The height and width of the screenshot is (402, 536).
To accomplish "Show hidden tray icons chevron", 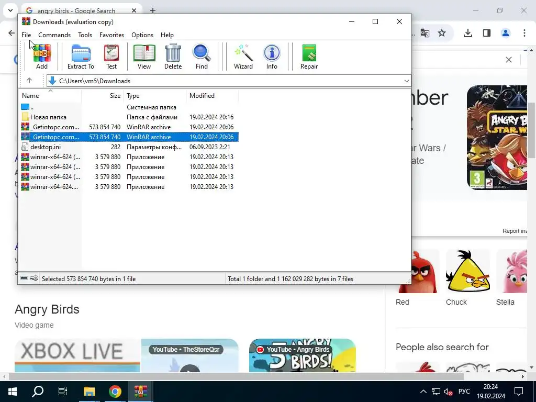I will pyautogui.click(x=423, y=392).
